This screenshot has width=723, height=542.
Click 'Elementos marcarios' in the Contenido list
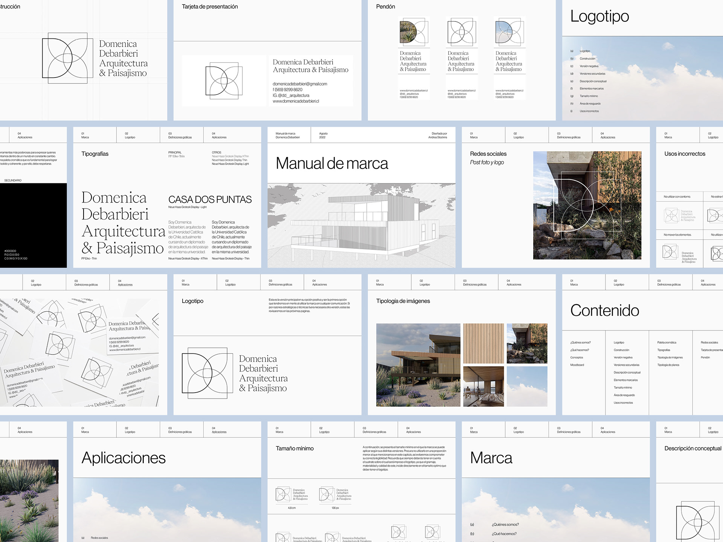click(626, 380)
